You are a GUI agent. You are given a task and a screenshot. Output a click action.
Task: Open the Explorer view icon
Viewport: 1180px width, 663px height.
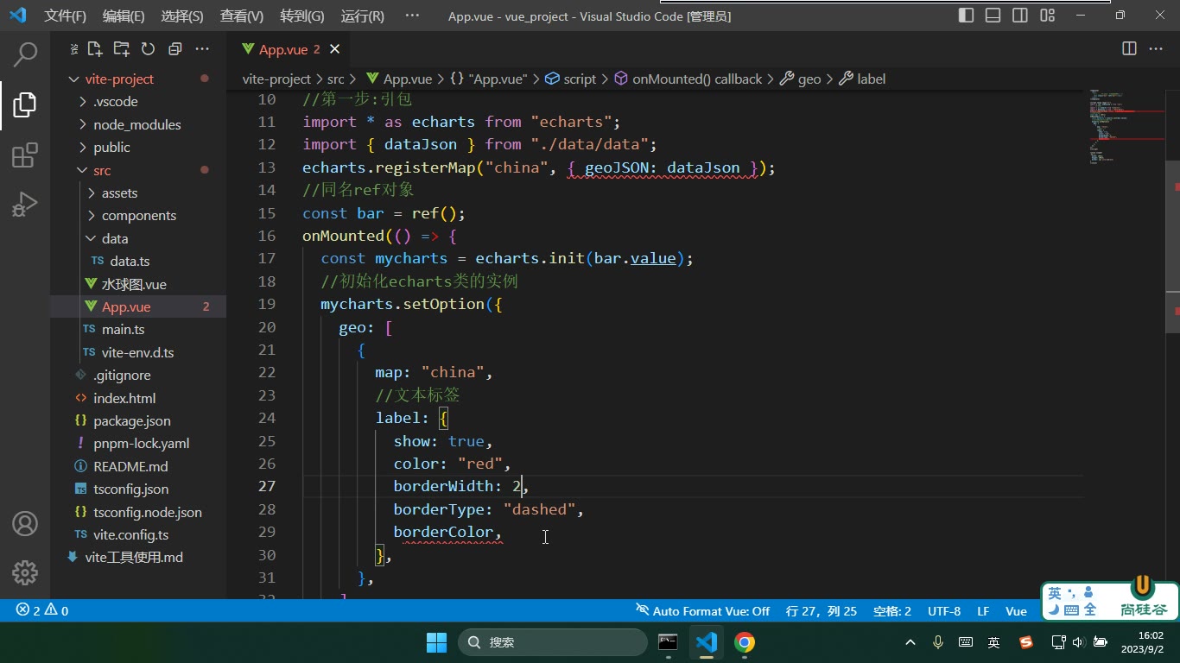25,105
